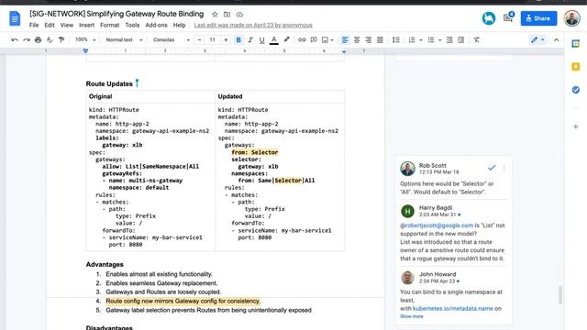Run spelling and grammar check
Viewport: 587px width, 330px height.
pos(50,39)
